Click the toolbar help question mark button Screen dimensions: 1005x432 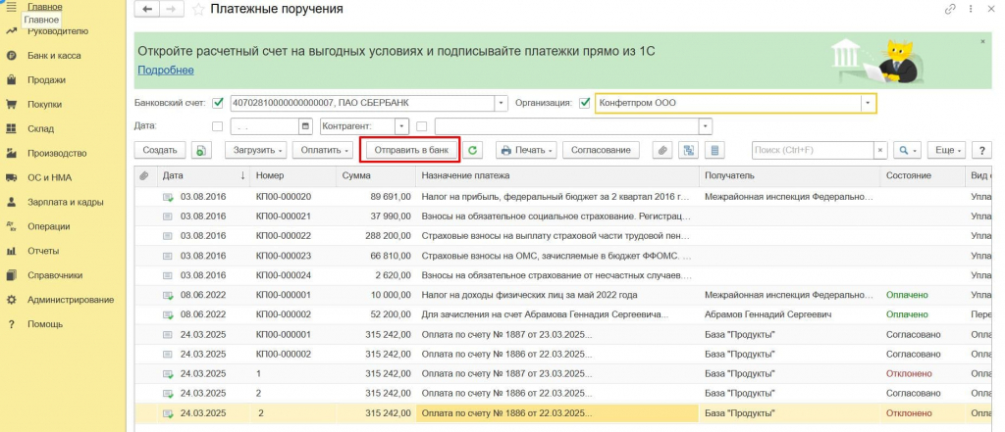point(981,151)
